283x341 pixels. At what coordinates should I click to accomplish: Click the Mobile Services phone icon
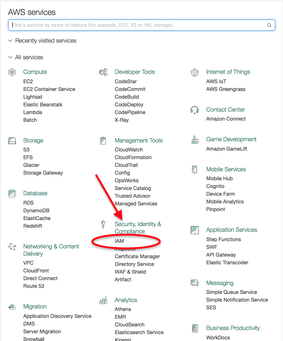click(x=194, y=169)
